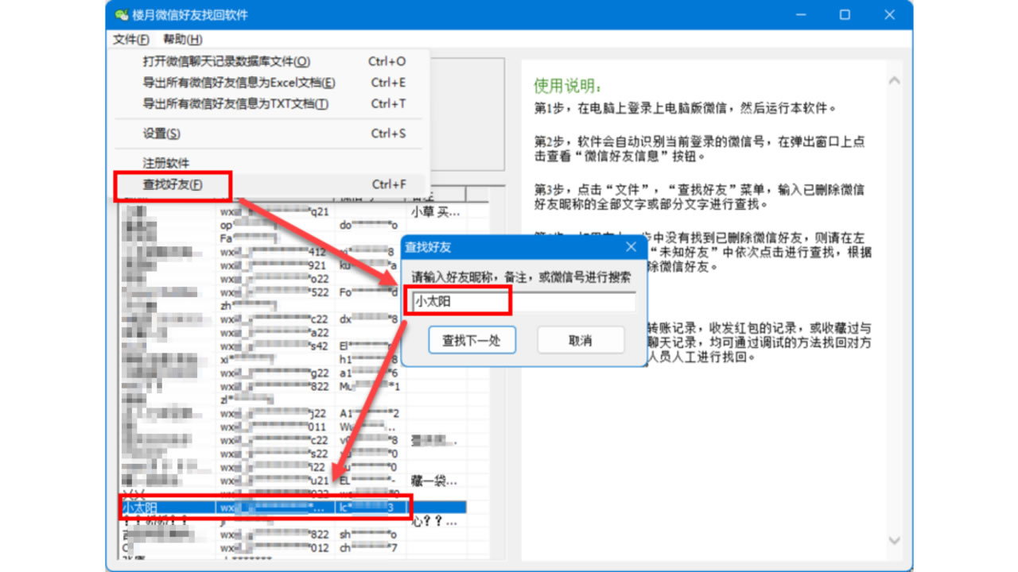Open the 帮助(H) menu
Image resolution: width=1018 pixels, height=572 pixels.
tap(182, 39)
